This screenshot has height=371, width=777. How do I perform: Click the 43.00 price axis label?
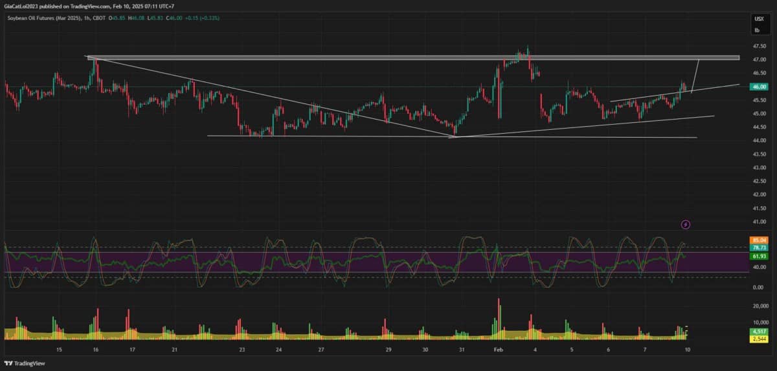pyautogui.click(x=760, y=168)
